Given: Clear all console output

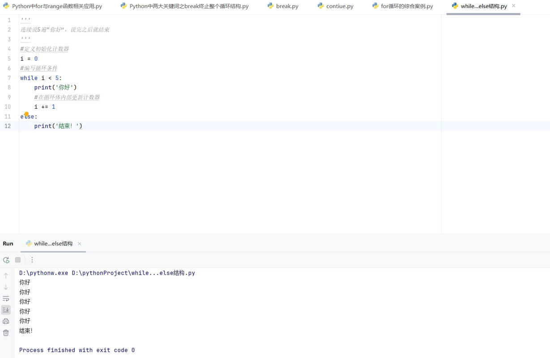Looking at the screenshot, I should [x=6, y=333].
